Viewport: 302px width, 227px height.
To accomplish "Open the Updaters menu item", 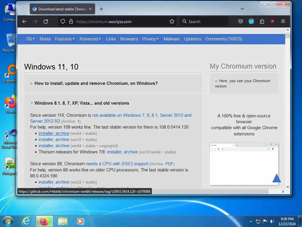I will click(193, 39).
